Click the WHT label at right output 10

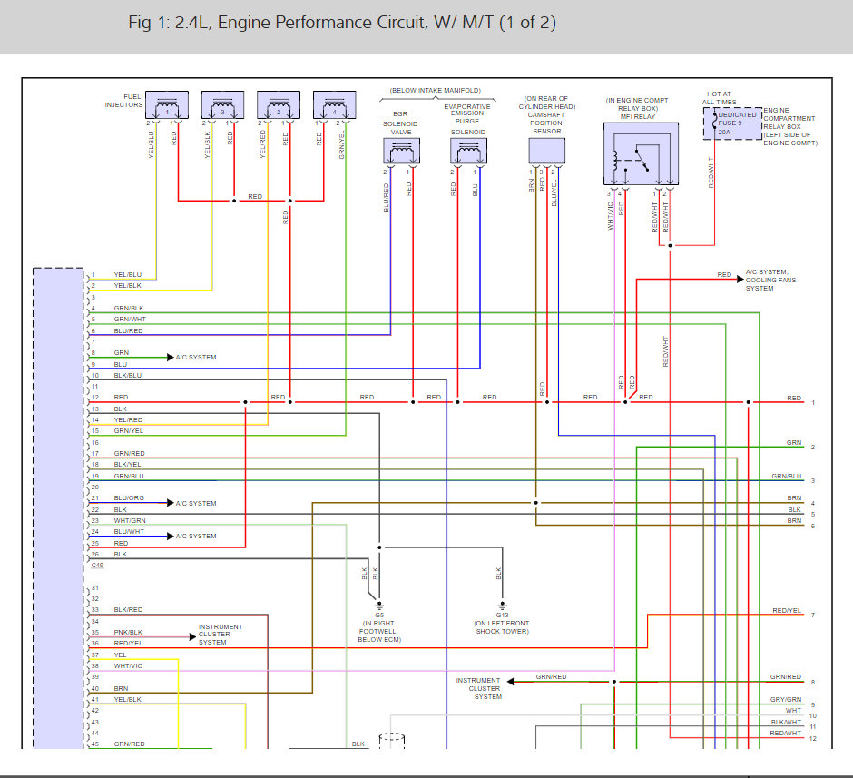(x=793, y=711)
